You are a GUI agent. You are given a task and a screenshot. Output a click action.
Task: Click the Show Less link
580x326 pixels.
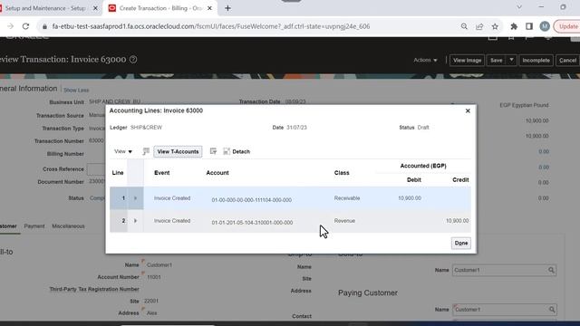(76, 91)
